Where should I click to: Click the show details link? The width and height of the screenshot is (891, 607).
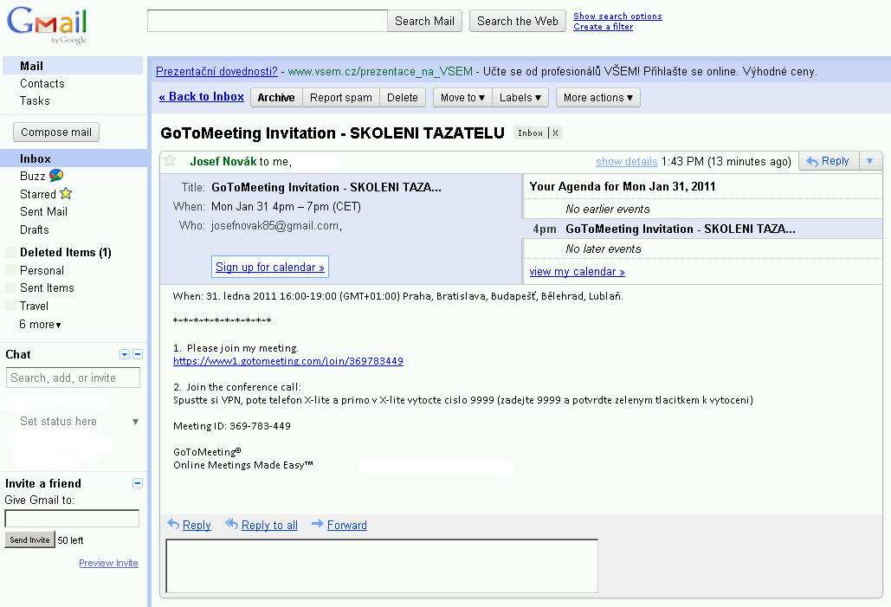(626, 161)
